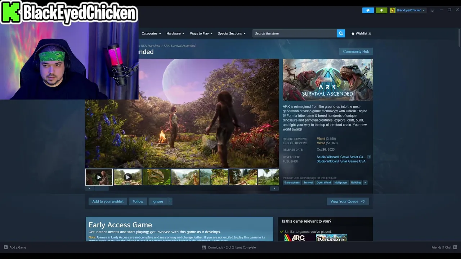
Task: Click the Survival tag
Action: click(x=308, y=183)
